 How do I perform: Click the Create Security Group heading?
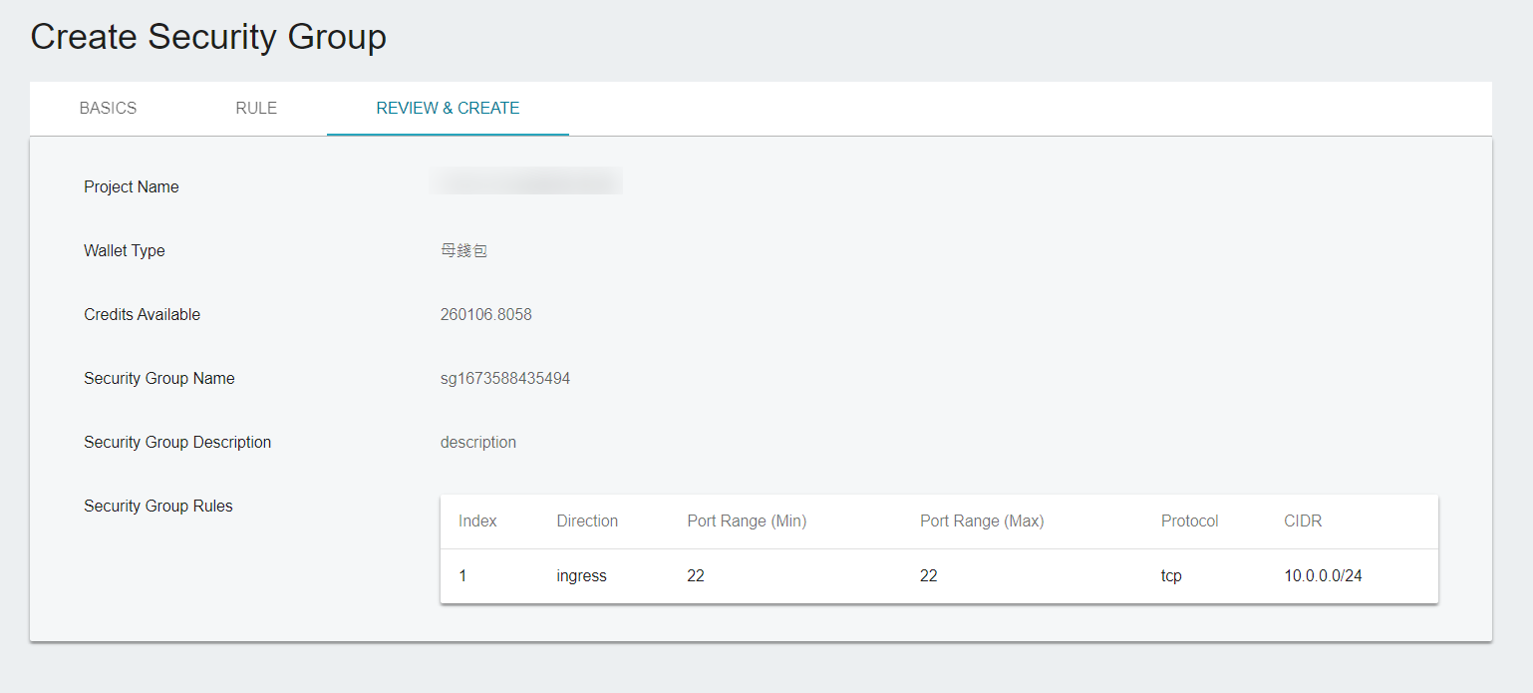[208, 37]
